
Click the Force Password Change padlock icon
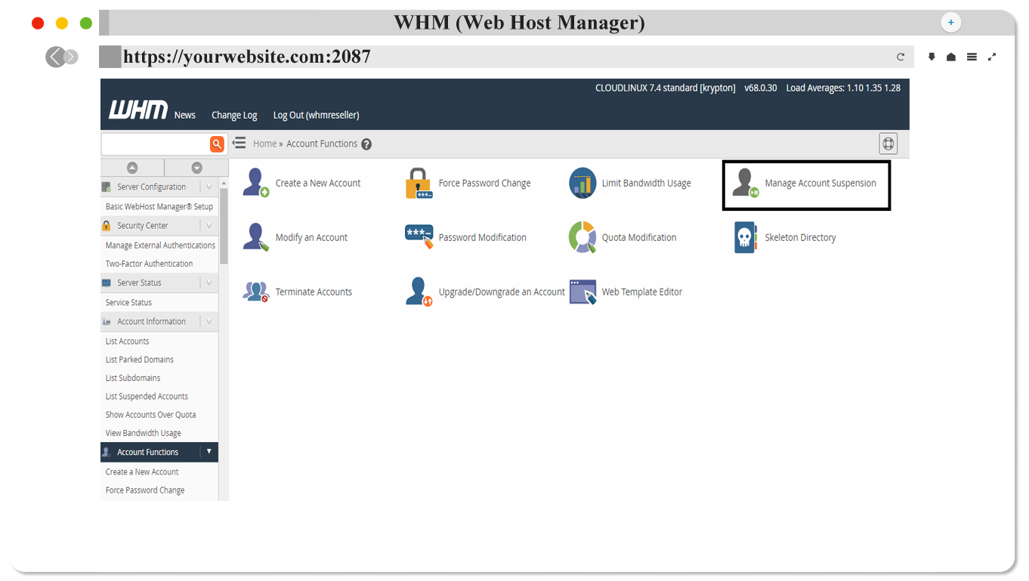click(419, 183)
